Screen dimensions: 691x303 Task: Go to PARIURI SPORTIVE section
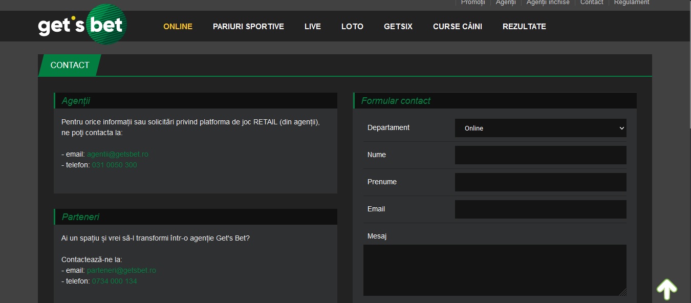[x=248, y=27]
